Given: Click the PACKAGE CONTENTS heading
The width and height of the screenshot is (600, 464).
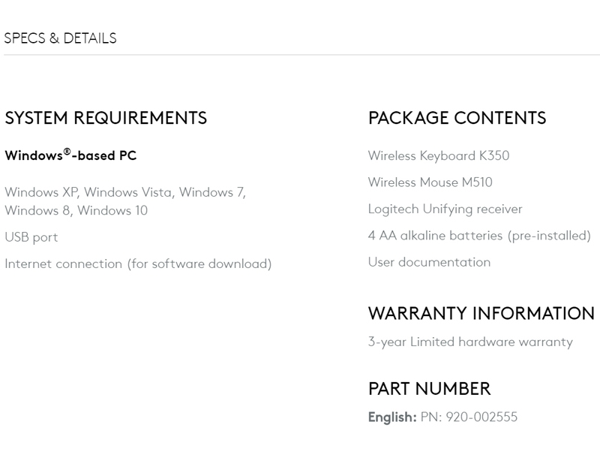Looking at the screenshot, I should coord(457,118).
